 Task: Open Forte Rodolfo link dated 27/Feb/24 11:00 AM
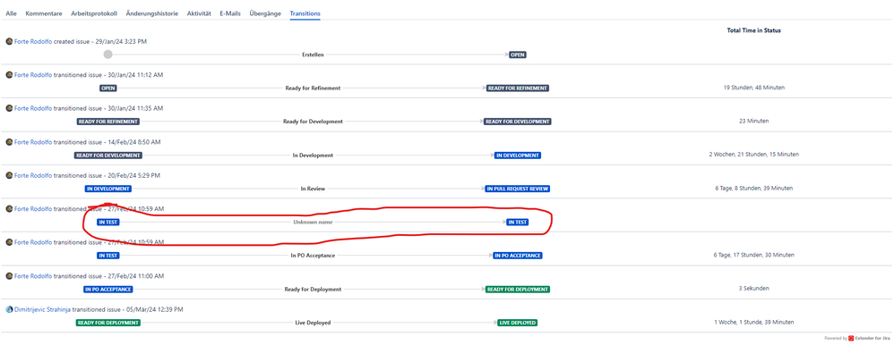33,276
